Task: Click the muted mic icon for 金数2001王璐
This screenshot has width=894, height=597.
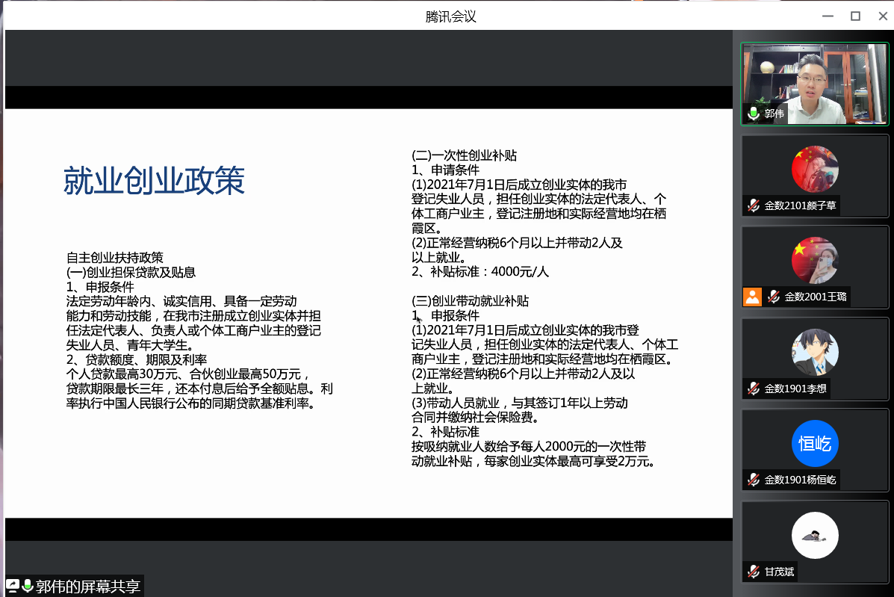Action: click(774, 297)
